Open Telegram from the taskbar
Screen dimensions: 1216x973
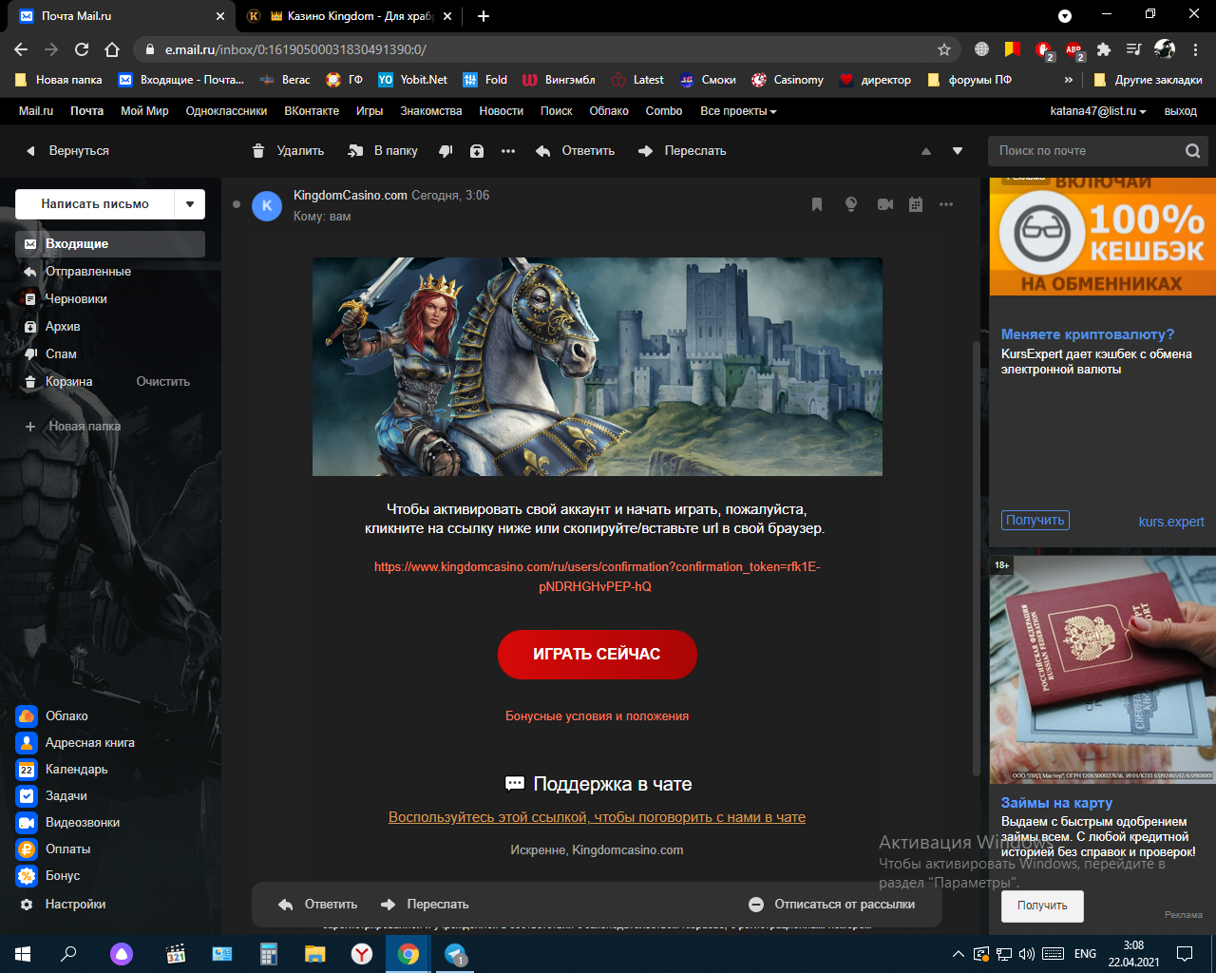456,954
